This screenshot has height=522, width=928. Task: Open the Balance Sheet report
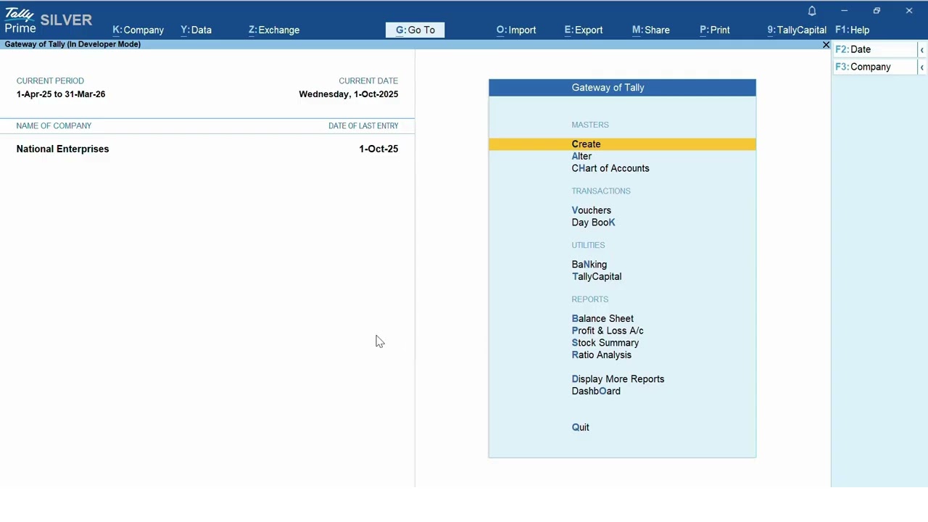point(602,319)
